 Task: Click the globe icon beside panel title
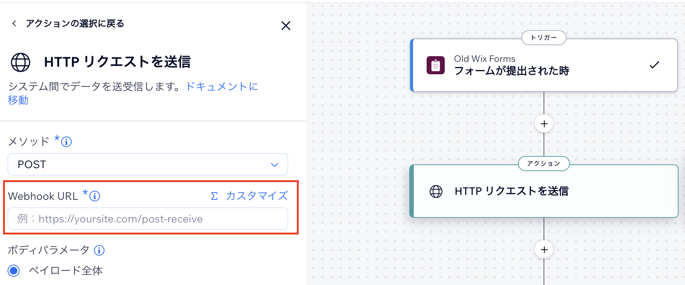[x=20, y=62]
